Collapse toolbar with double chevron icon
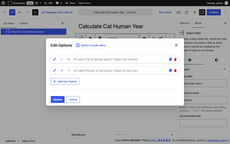The image size is (230, 144). [194, 12]
